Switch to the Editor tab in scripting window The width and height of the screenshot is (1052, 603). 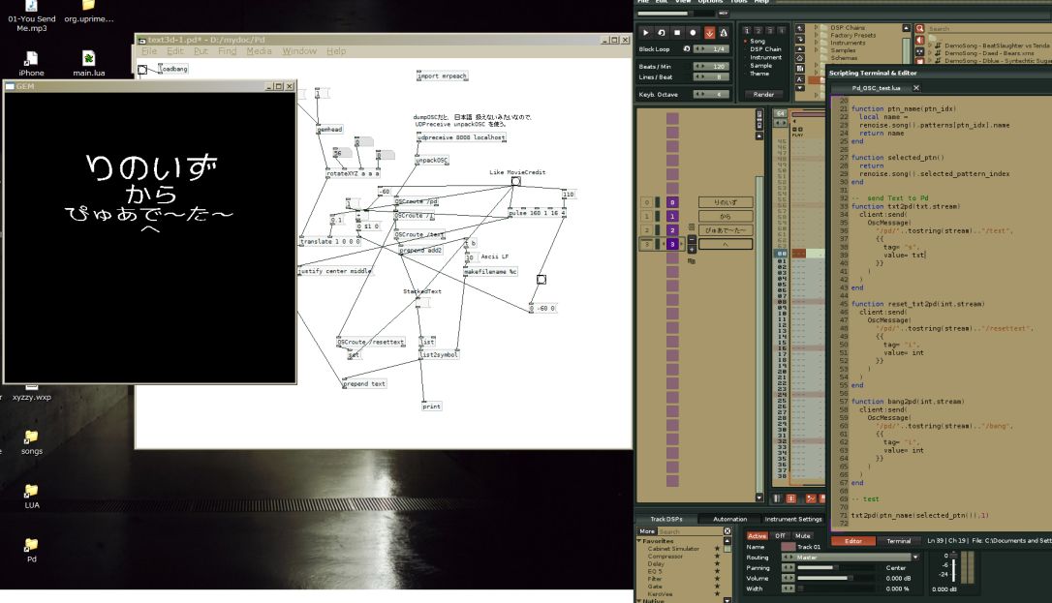(853, 541)
